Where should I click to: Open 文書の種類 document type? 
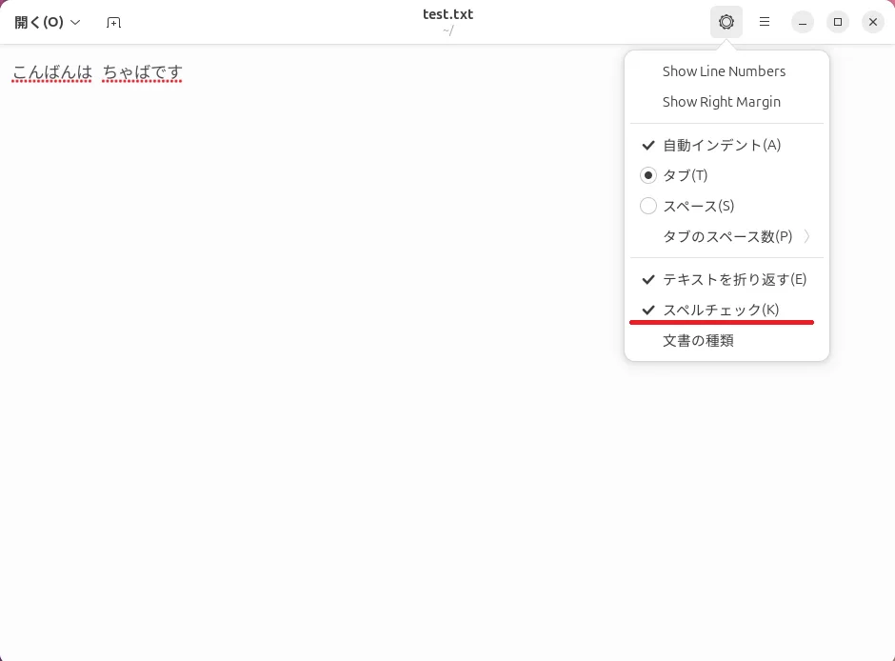726,341
